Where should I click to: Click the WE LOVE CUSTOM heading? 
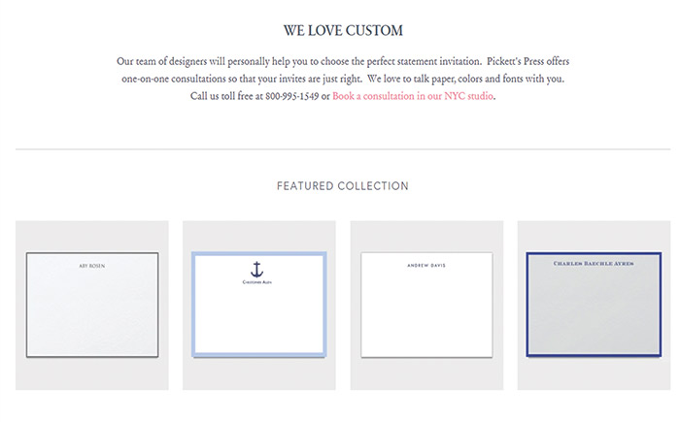(x=343, y=31)
